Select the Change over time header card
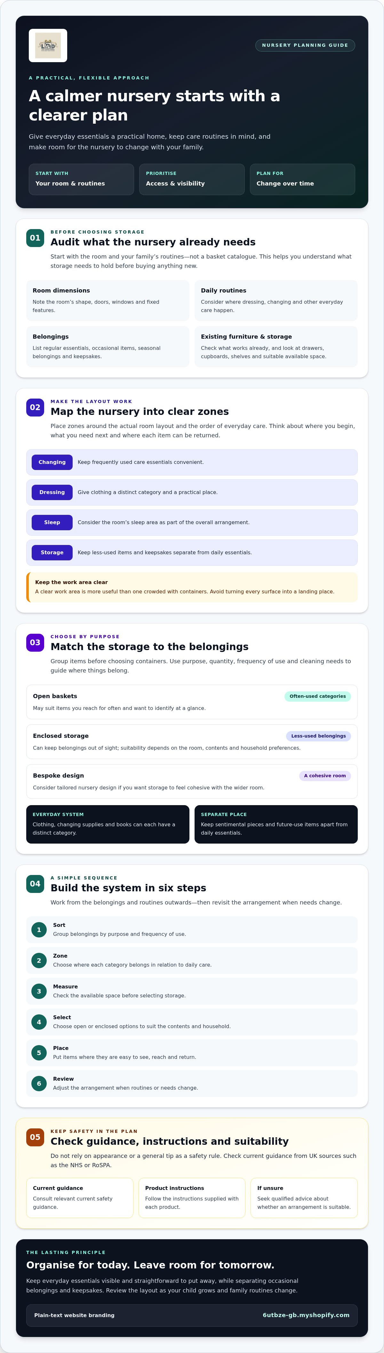The height and width of the screenshot is (1353, 384). (302, 179)
